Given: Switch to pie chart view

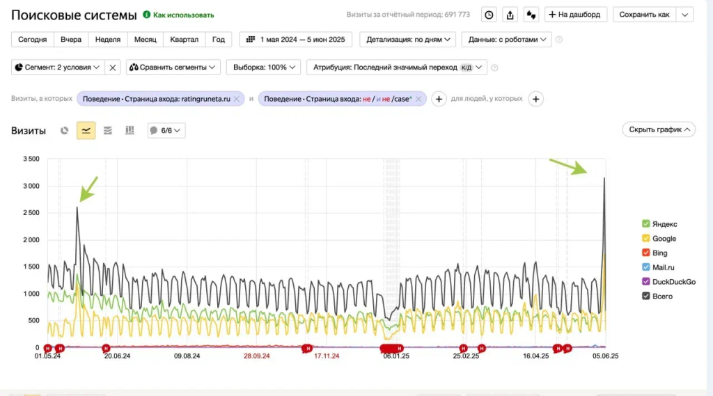Looking at the screenshot, I should point(65,130).
